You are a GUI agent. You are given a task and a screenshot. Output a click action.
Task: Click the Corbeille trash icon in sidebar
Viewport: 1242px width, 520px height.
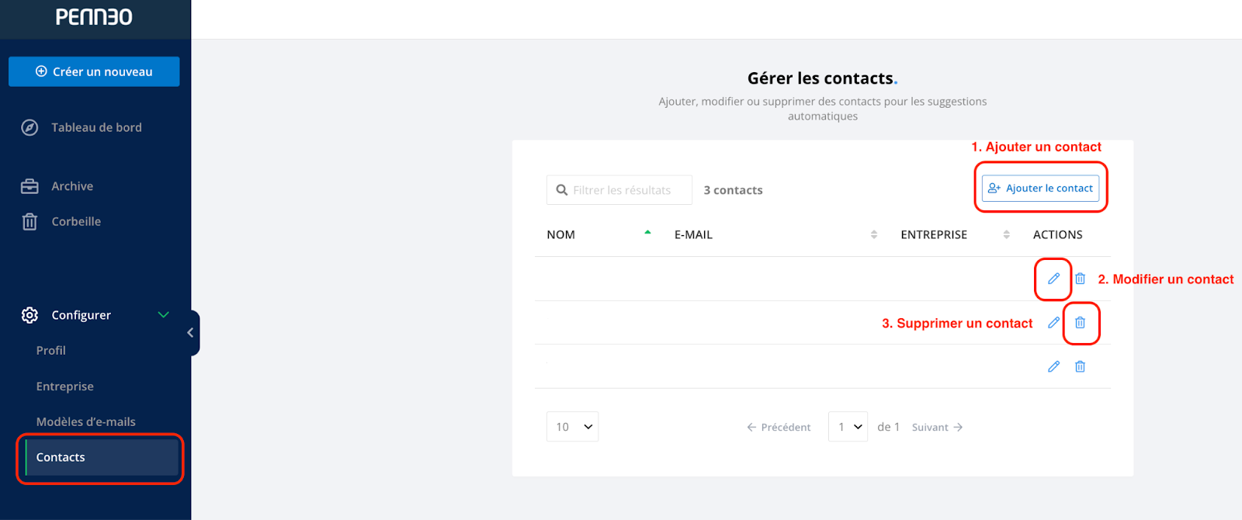(29, 221)
